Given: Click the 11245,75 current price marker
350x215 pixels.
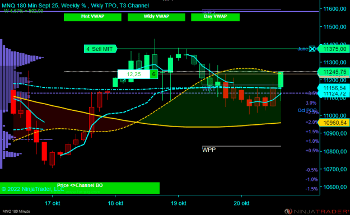Looking at the screenshot, I should [x=334, y=72].
